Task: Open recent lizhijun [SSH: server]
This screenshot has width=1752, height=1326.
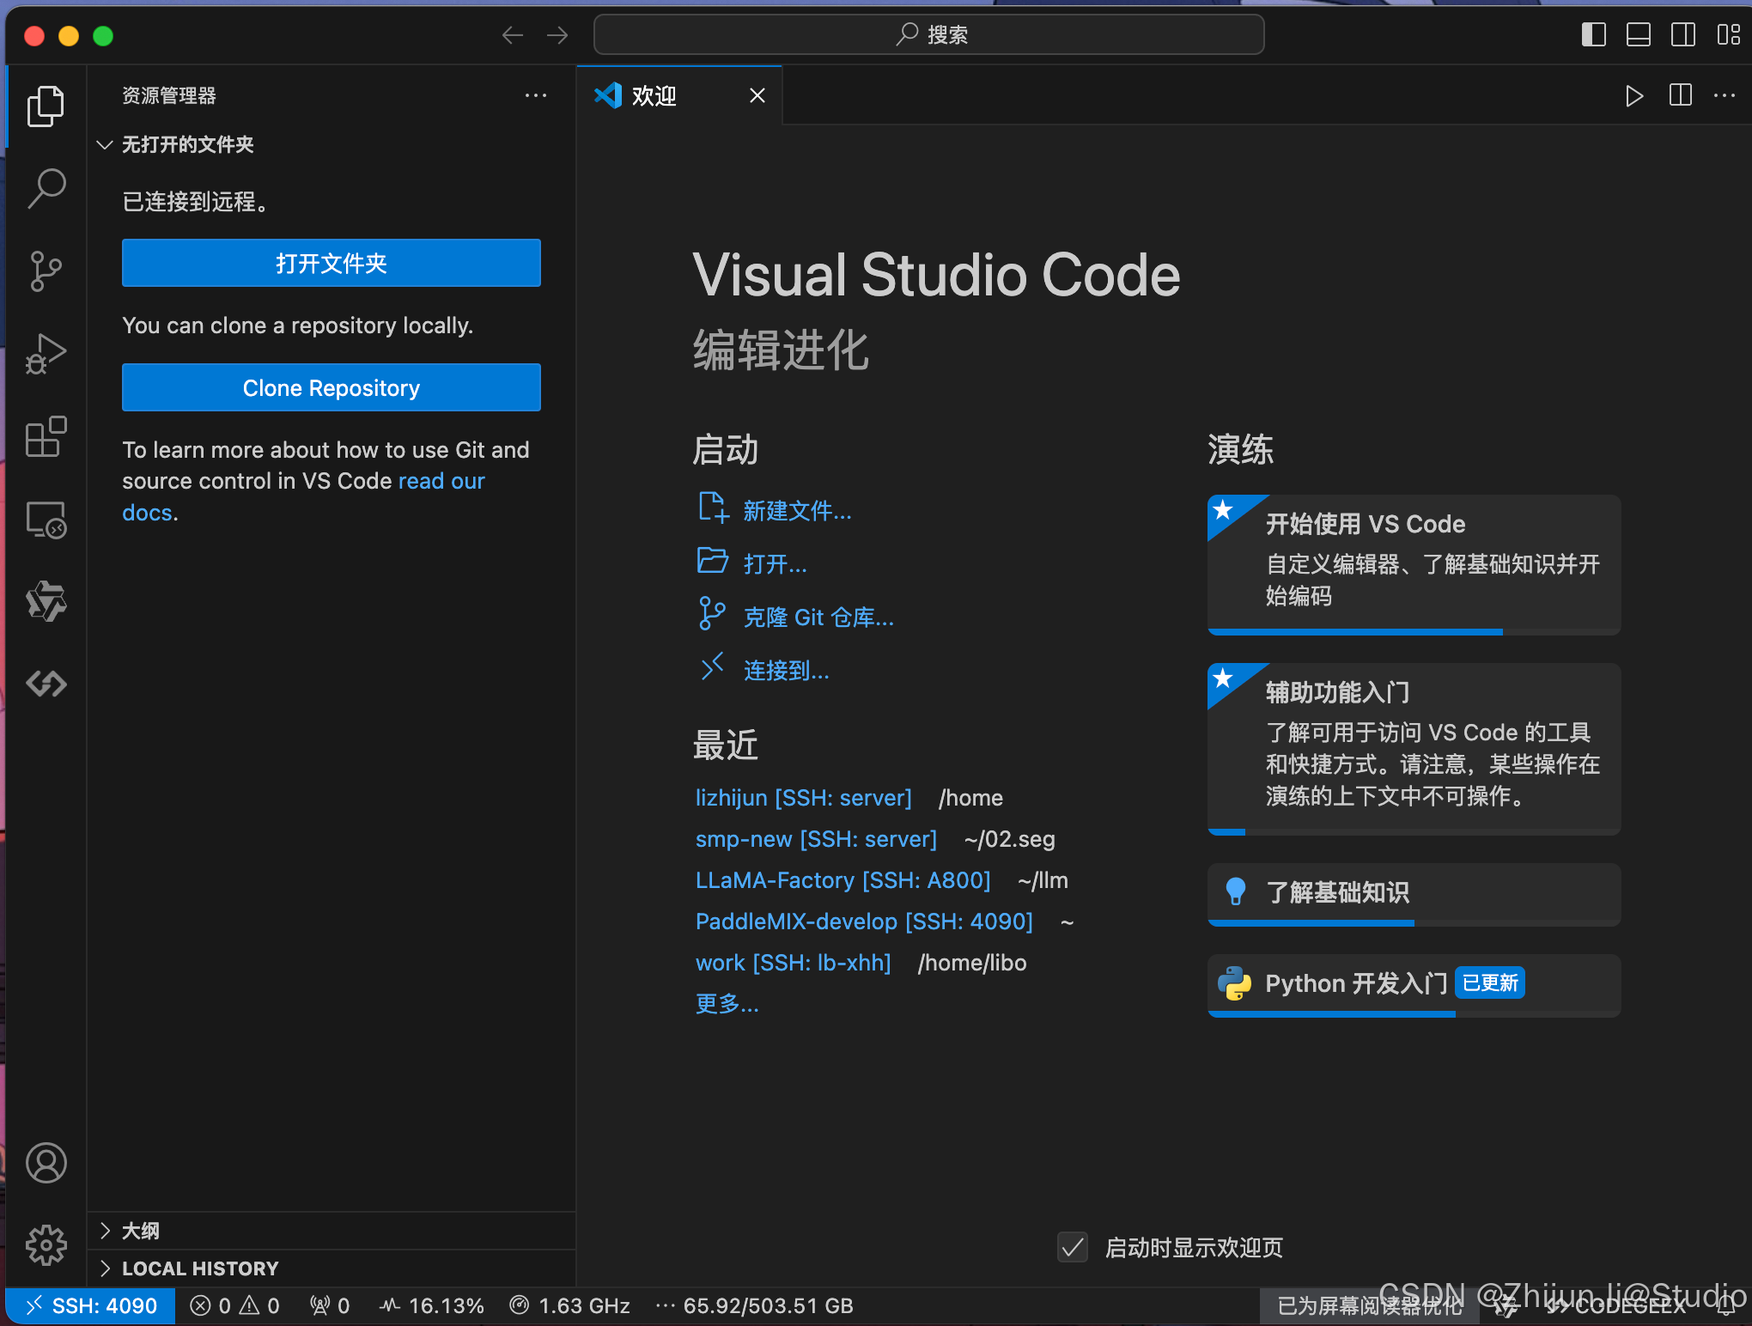Action: pyautogui.click(x=803, y=798)
